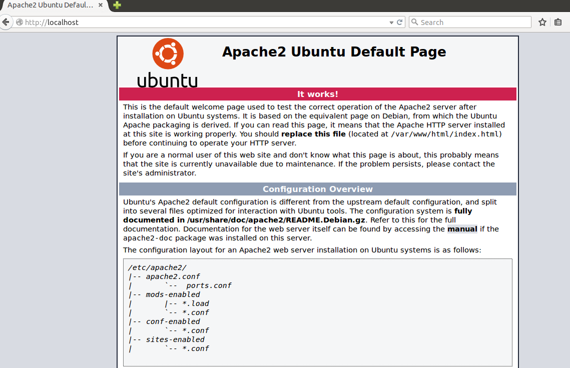Click the Ubuntu logo image
This screenshot has height=368, width=570.
coord(168,63)
